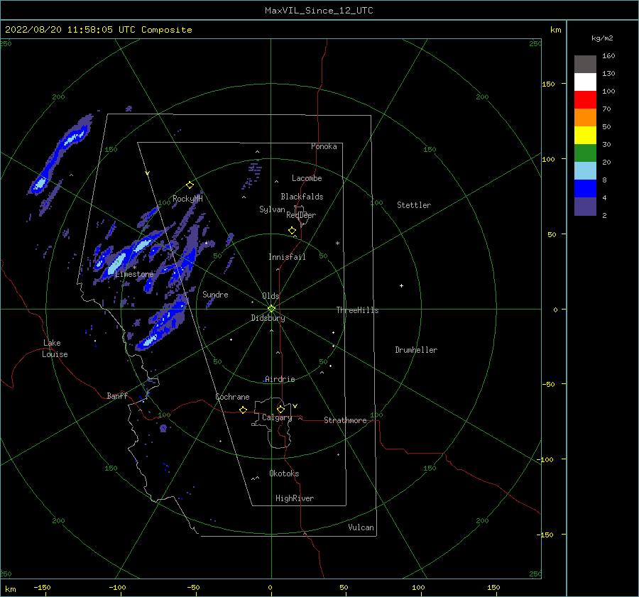
Task: Click the kg/m2 legend unit label
Action: pos(602,38)
